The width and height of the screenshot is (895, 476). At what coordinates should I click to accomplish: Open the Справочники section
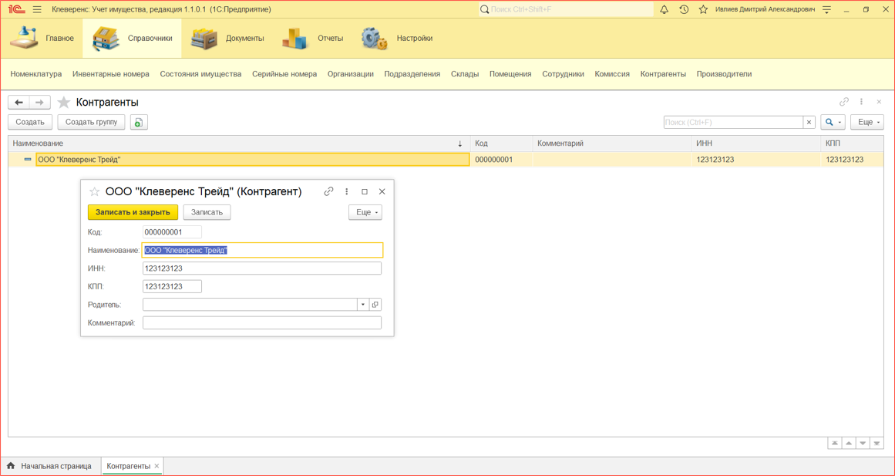132,39
